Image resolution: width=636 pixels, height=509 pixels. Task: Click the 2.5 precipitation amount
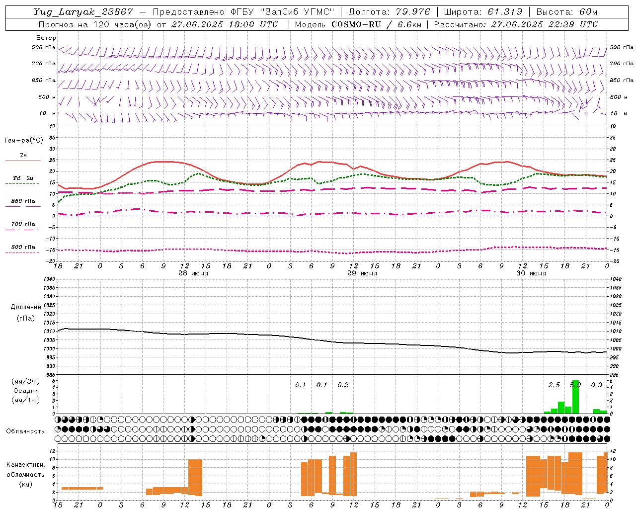(554, 385)
